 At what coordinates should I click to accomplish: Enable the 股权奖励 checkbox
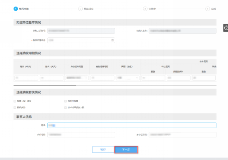pos(15,107)
